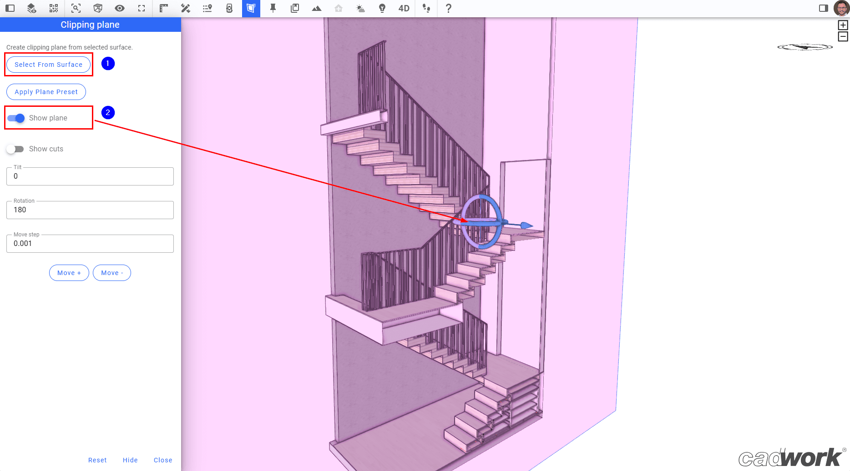The width and height of the screenshot is (850, 471).
Task: Disable the Show plane toggle
Action: 15,118
